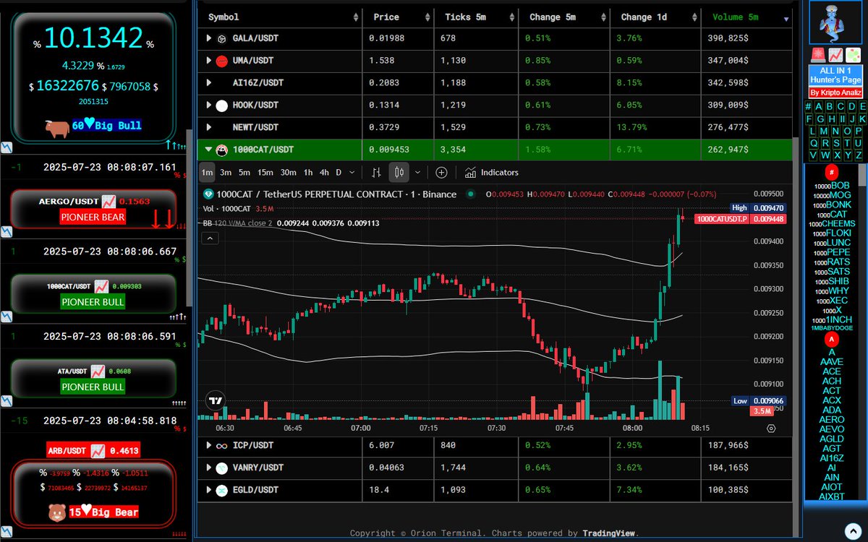This screenshot has width=868, height=542.
Task: Expand the HOOK/USDT row
Action: coord(209,105)
